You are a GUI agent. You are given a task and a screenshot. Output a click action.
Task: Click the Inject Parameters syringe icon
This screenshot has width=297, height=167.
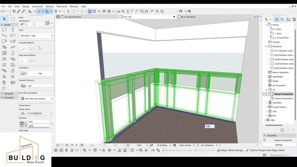[24, 11]
